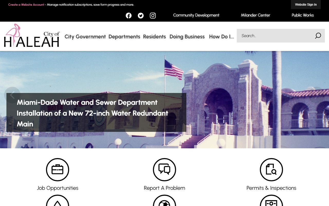This screenshot has height=206, width=329.
Task: Open the Milander Center link
Action: [255, 15]
